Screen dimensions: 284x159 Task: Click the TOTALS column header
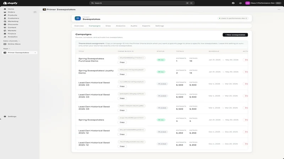coord(180,51)
